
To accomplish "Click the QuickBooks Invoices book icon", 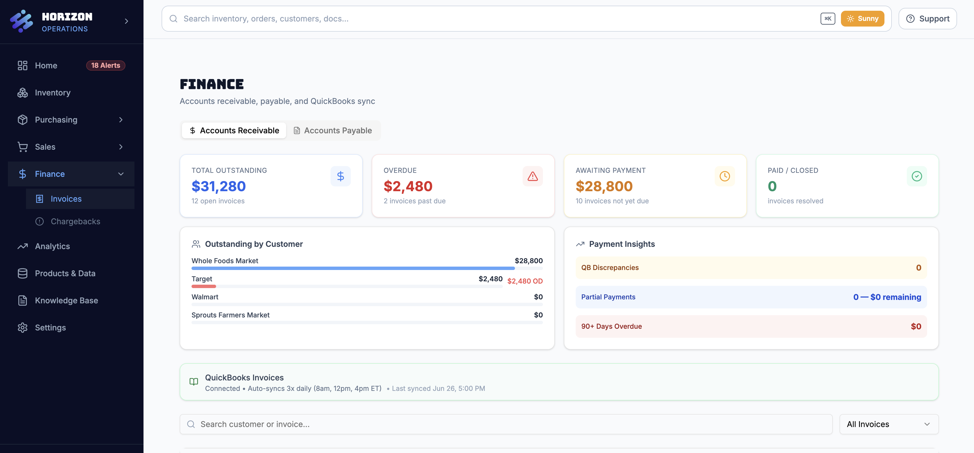I will click(x=194, y=382).
